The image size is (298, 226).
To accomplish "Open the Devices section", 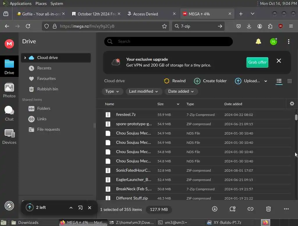I will pyautogui.click(x=9, y=137).
